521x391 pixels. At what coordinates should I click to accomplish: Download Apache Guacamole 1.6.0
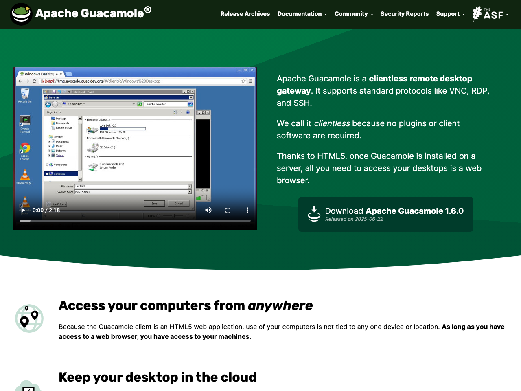pyautogui.click(x=385, y=214)
